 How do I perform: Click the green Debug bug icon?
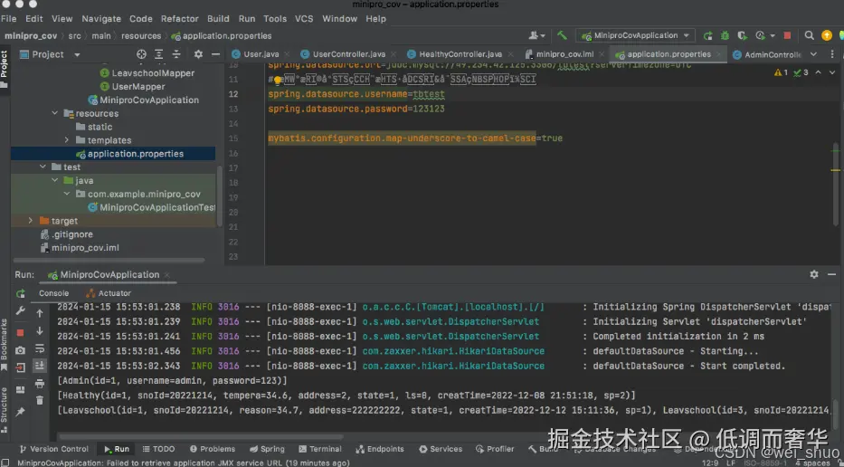point(725,35)
